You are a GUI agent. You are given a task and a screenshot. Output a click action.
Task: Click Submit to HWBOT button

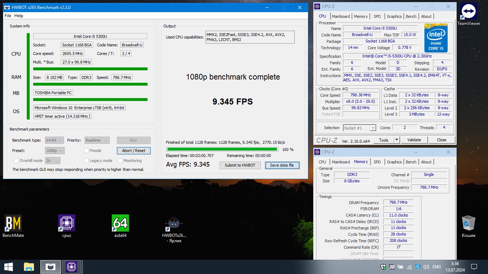pyautogui.click(x=240, y=165)
